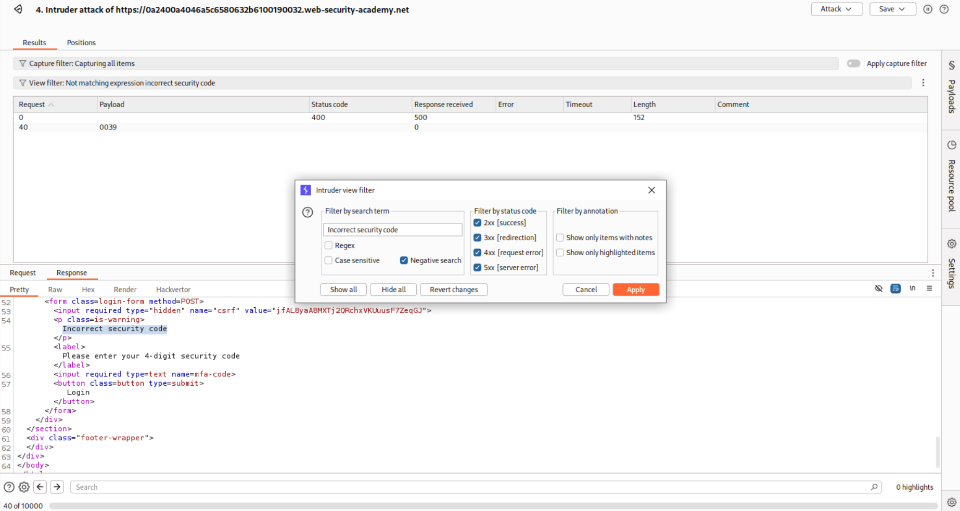The image size is (960, 511).
Task: Uncheck the Negative search checkbox
Action: pyautogui.click(x=404, y=260)
